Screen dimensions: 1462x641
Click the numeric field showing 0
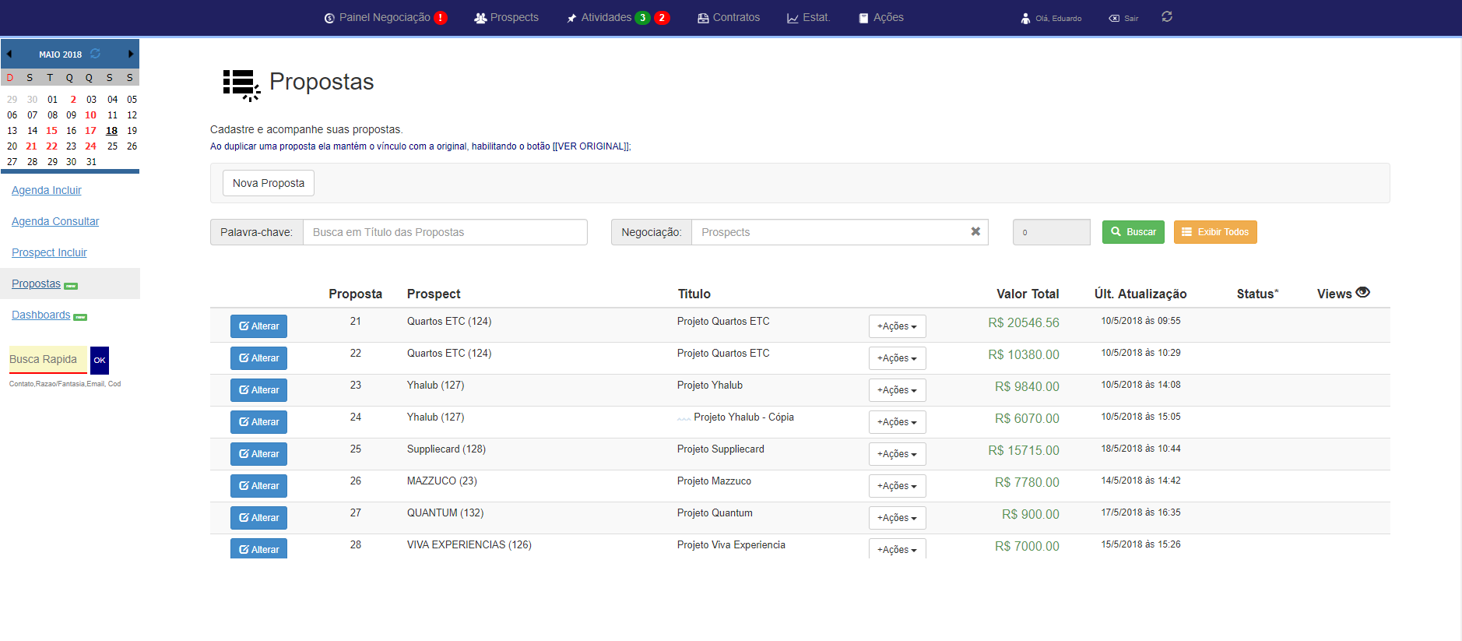(x=1051, y=232)
